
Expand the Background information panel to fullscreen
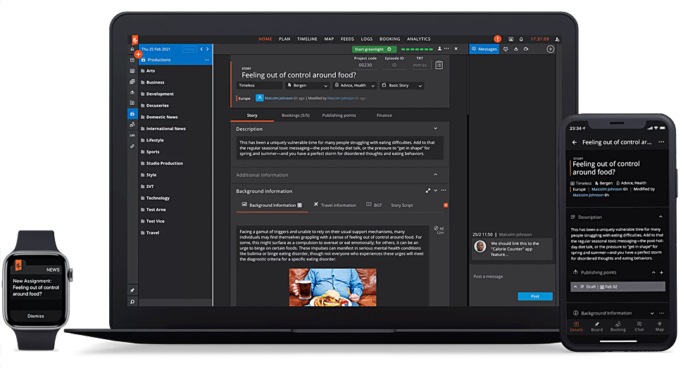click(427, 191)
